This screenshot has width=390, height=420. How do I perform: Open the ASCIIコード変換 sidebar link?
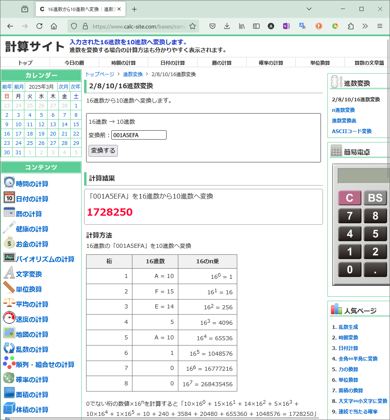coord(351,131)
